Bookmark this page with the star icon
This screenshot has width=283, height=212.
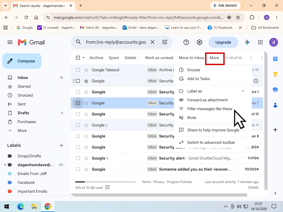pos(238,17)
